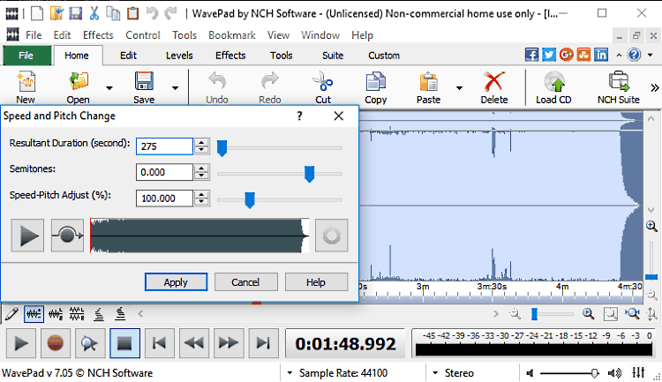Screen dimensions: 662x382
Task: Click the Go to End transport button
Action: click(263, 343)
